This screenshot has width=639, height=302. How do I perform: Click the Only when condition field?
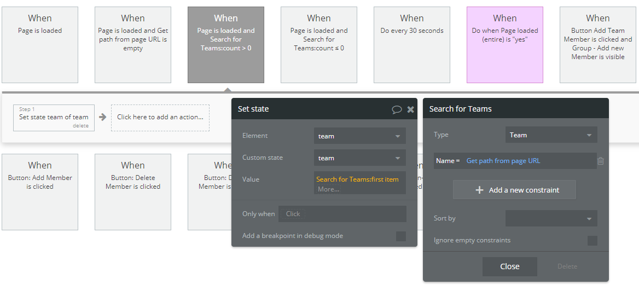tap(342, 214)
